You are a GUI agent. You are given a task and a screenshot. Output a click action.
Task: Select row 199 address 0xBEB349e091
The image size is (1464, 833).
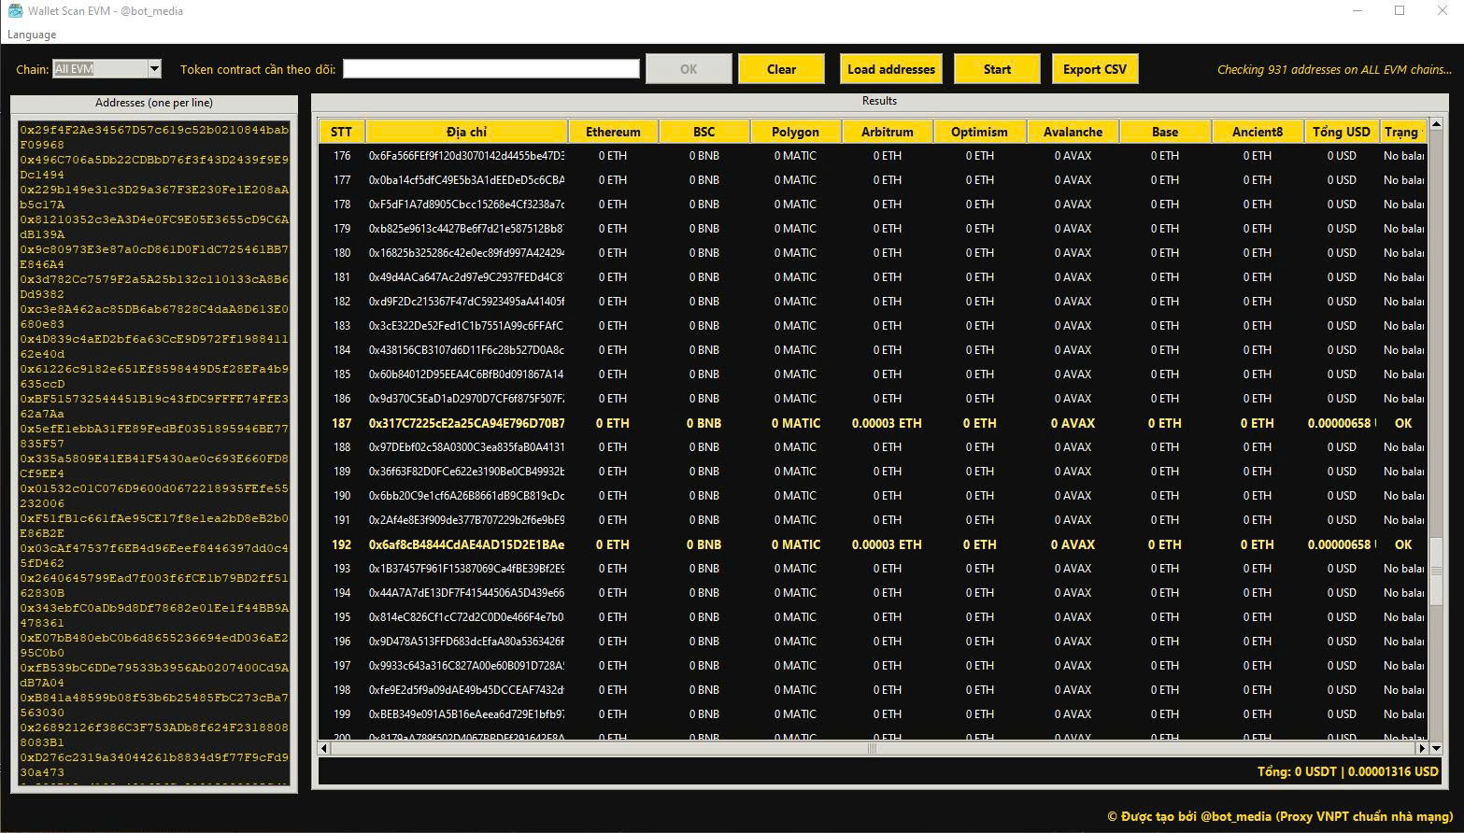click(x=466, y=714)
